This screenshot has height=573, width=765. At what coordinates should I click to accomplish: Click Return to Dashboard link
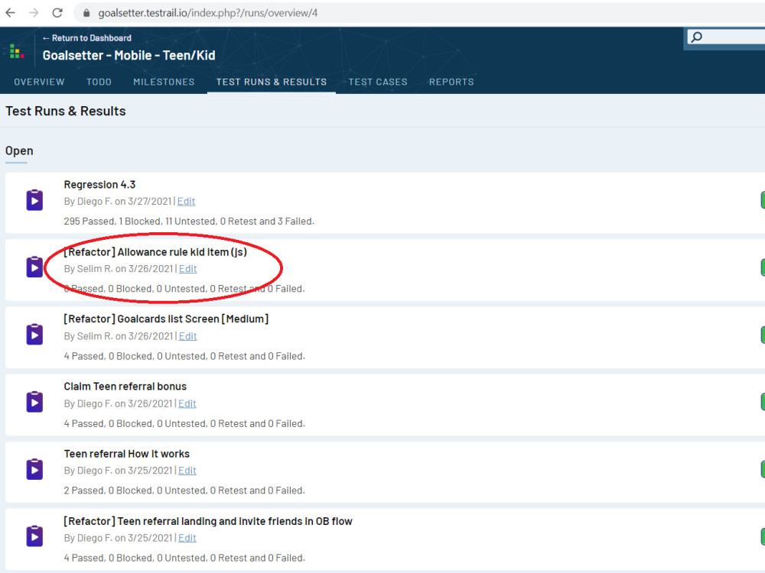click(x=87, y=38)
